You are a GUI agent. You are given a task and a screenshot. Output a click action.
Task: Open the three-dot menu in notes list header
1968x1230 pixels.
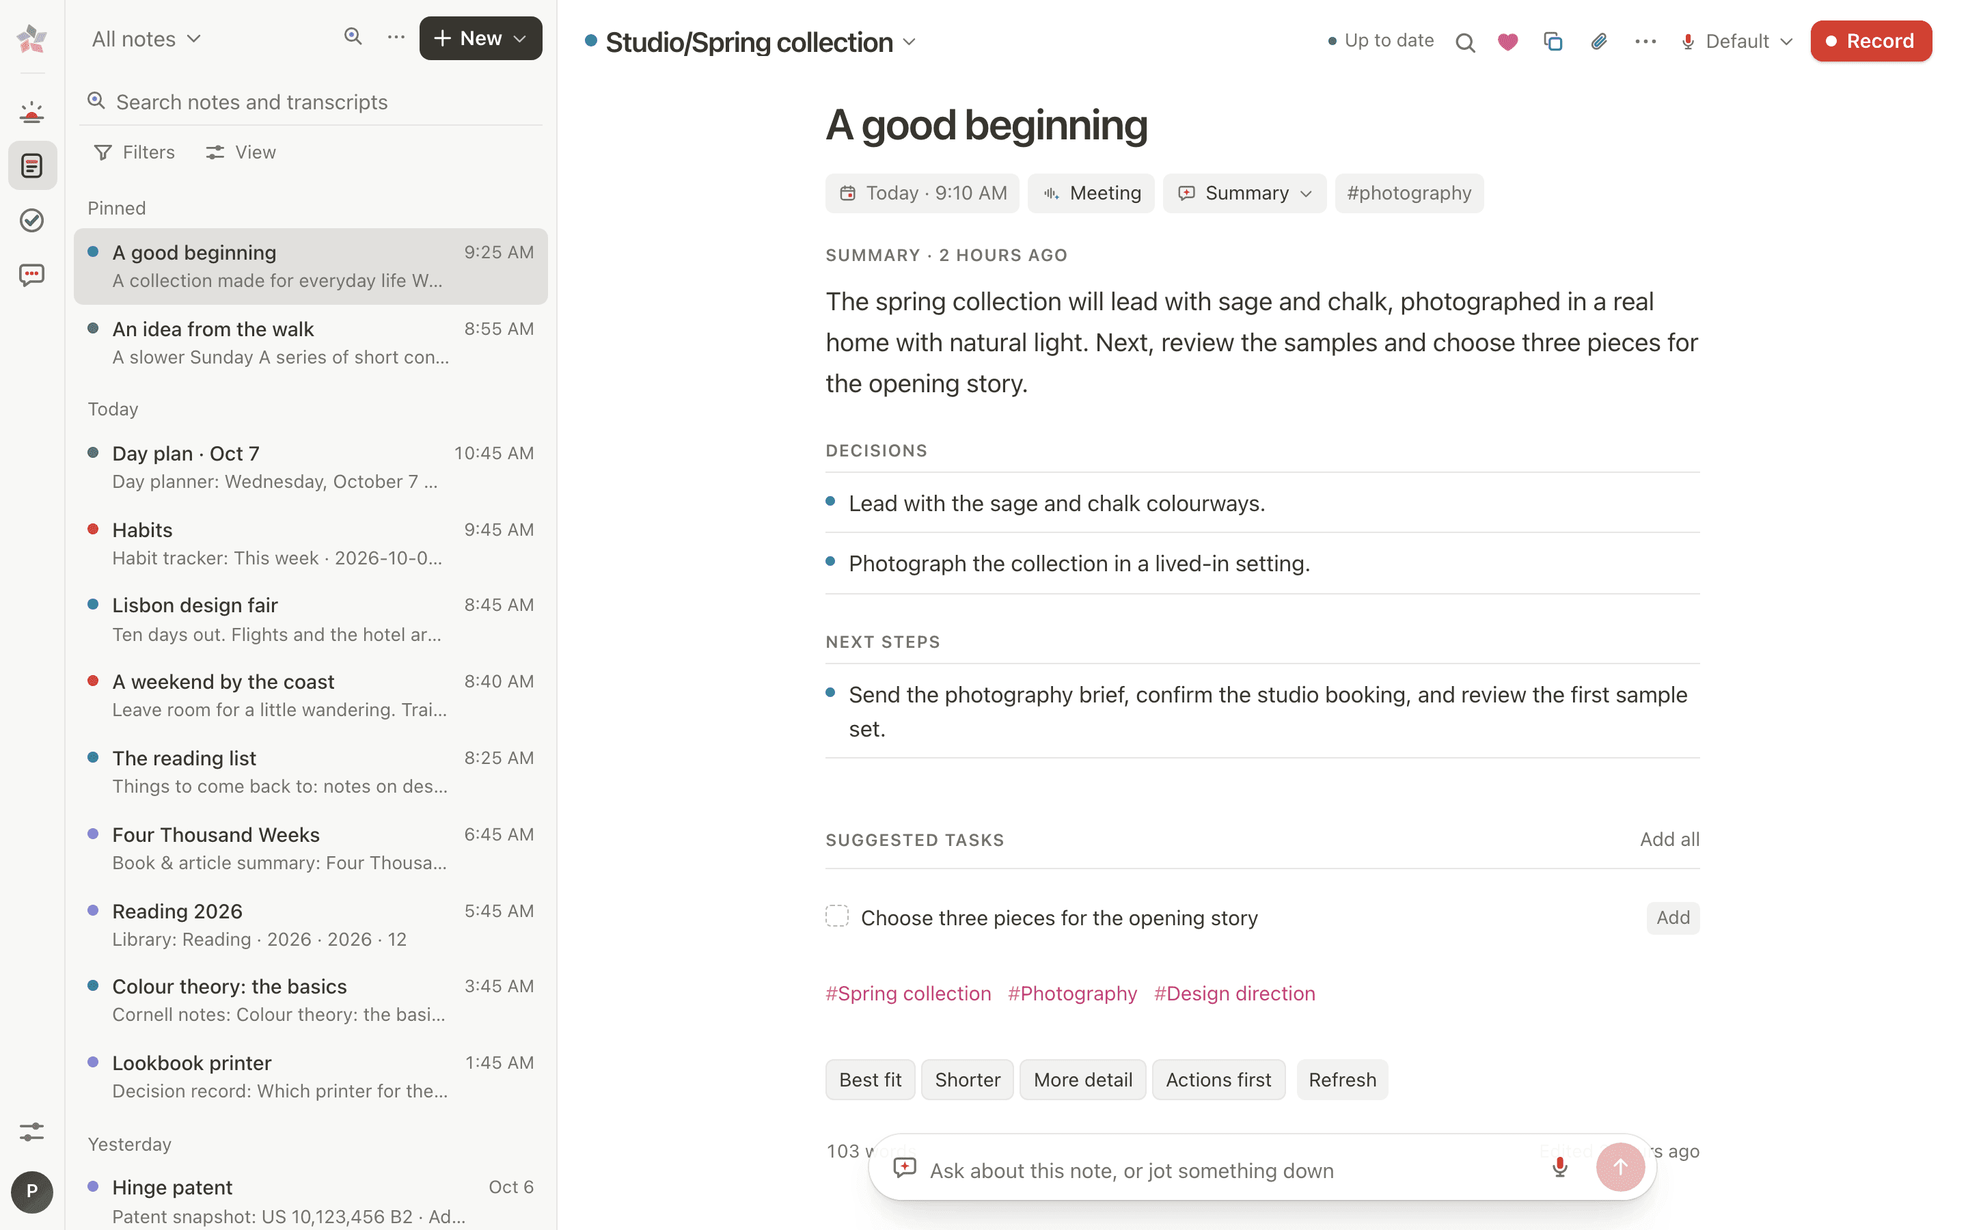coord(396,37)
